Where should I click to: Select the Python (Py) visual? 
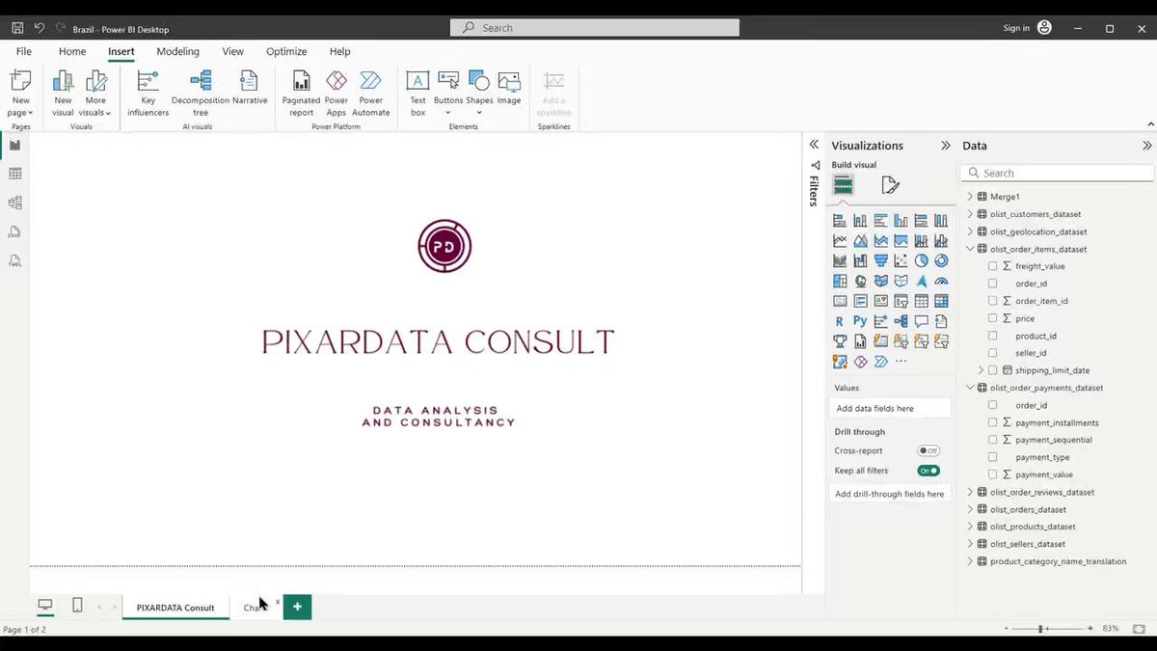click(860, 321)
